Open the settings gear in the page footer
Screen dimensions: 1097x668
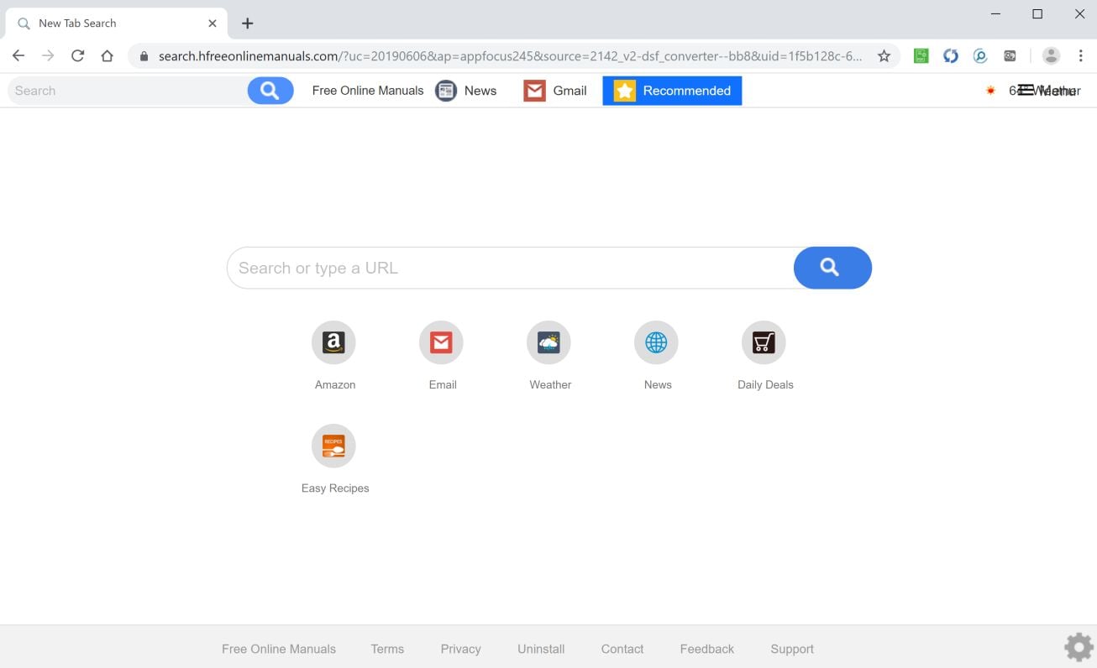click(1079, 647)
